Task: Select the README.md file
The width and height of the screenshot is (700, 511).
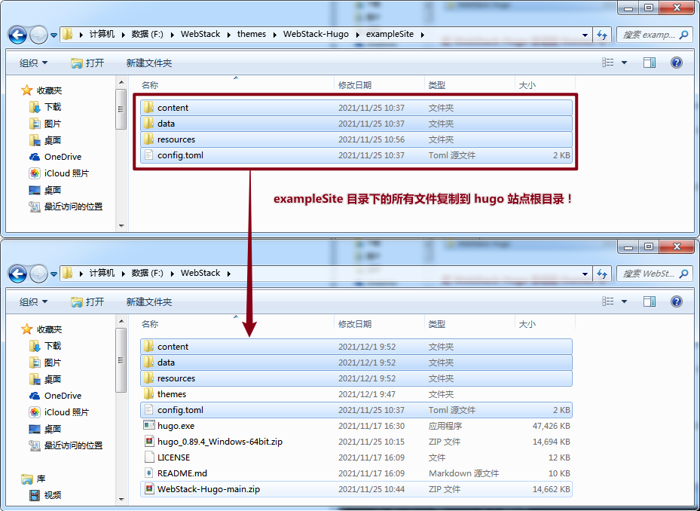Action: [356, 473]
